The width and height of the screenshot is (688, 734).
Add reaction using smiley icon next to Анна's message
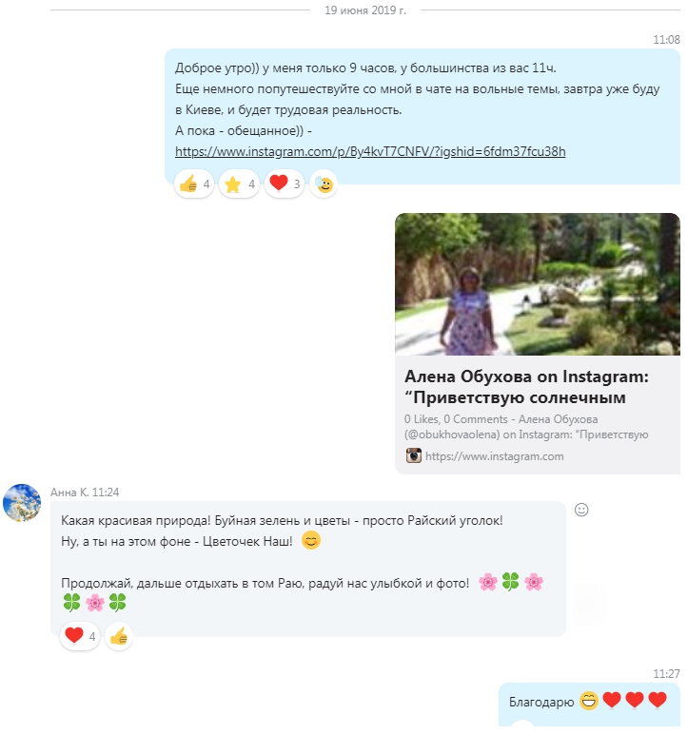tap(581, 510)
